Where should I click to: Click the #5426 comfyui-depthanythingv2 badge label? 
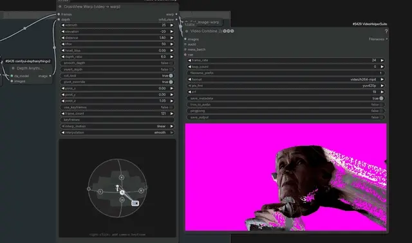(28, 61)
